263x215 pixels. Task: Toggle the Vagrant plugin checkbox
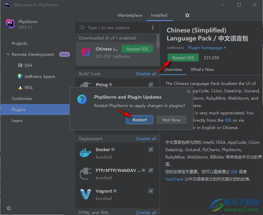pyautogui.click(x=151, y=191)
